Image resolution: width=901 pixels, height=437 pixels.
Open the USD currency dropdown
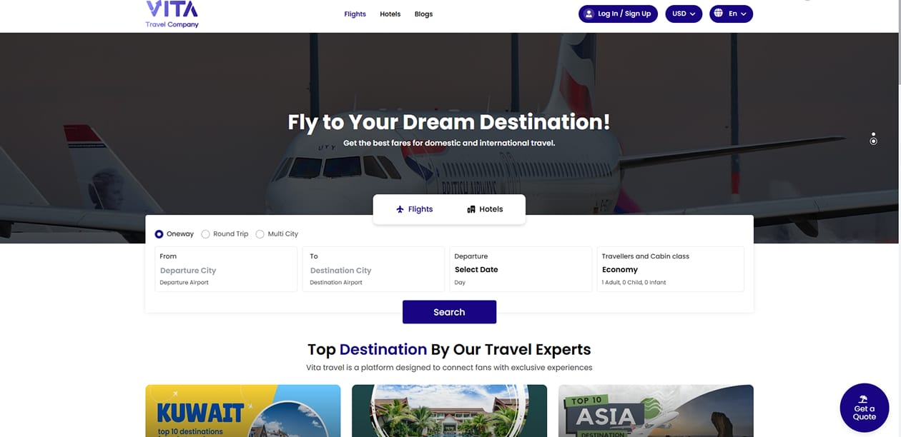[x=684, y=14]
